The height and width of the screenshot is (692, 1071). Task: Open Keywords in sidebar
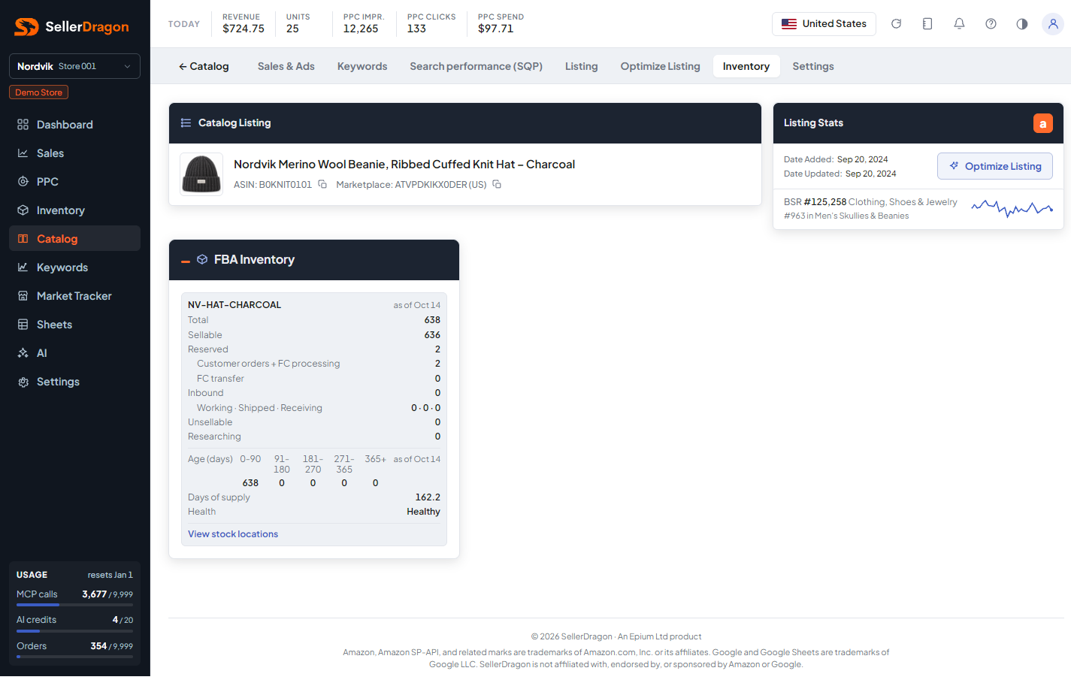(74, 267)
